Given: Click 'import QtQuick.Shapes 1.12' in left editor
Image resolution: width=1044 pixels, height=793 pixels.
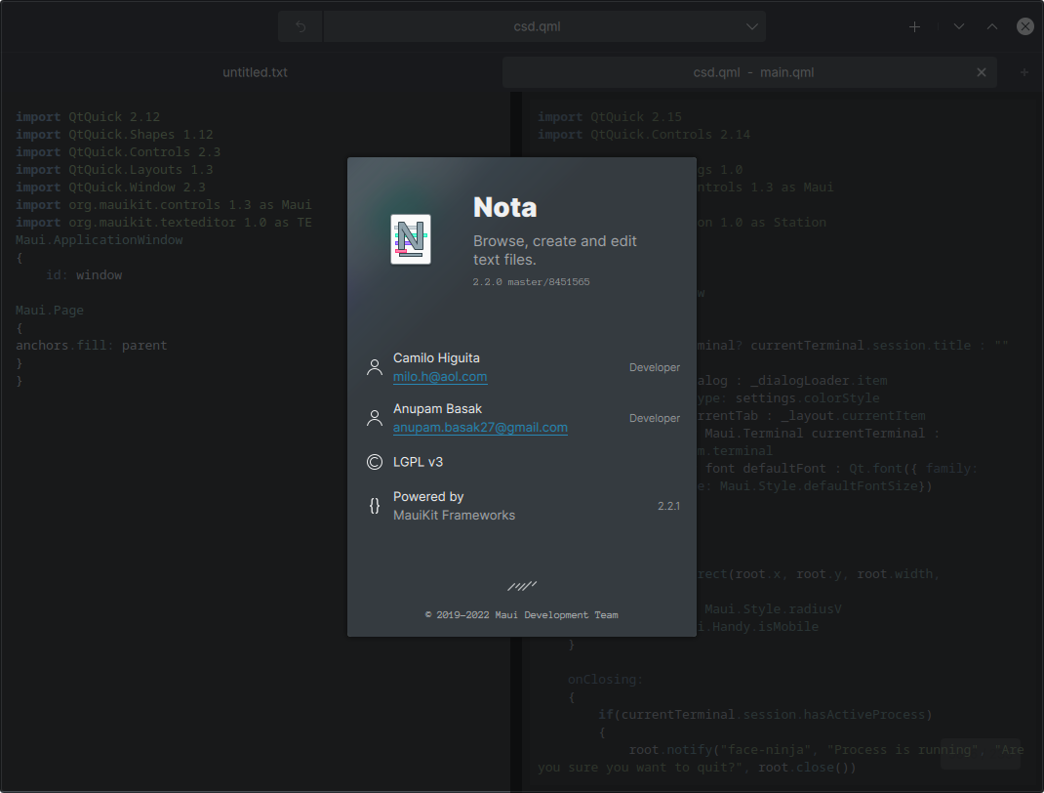Looking at the screenshot, I should click(x=114, y=134).
